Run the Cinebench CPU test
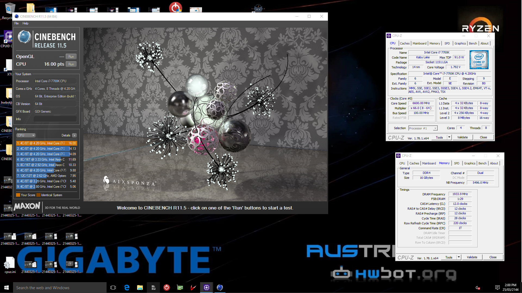The image size is (522, 293). click(71, 64)
